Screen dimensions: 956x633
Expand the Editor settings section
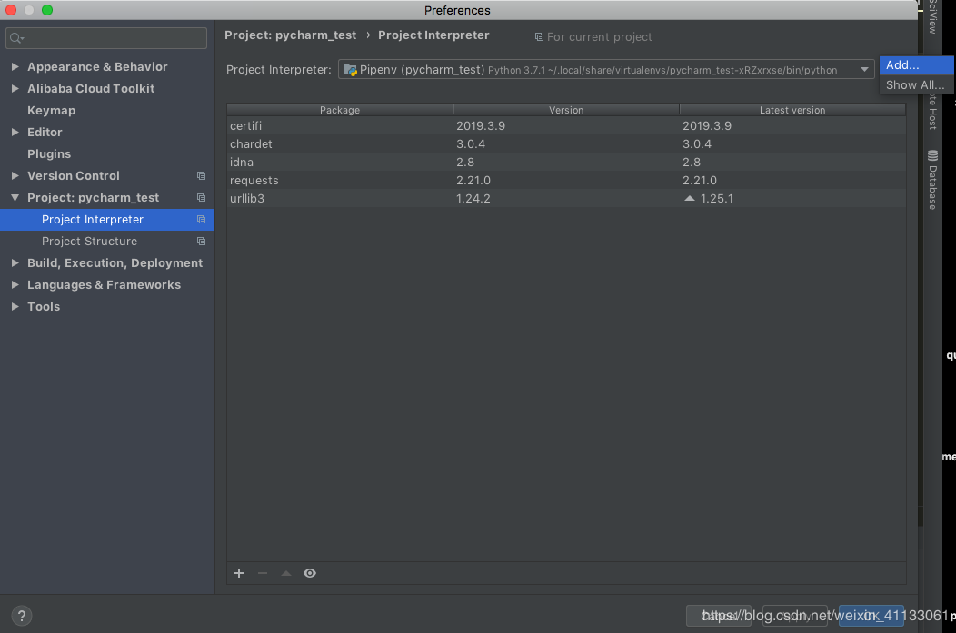pyautogui.click(x=15, y=133)
